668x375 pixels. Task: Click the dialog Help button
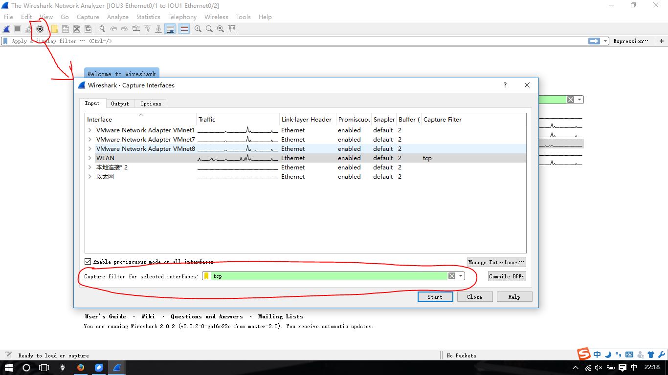click(514, 297)
